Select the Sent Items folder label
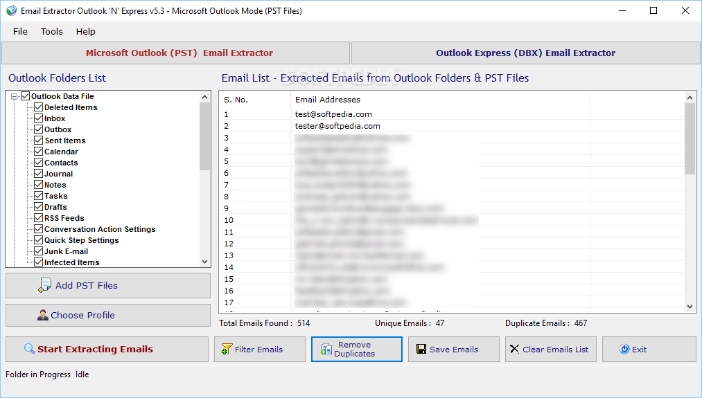The image size is (702, 398). 65,141
